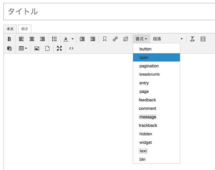
Task: Align text to the left
Action: point(21,39)
